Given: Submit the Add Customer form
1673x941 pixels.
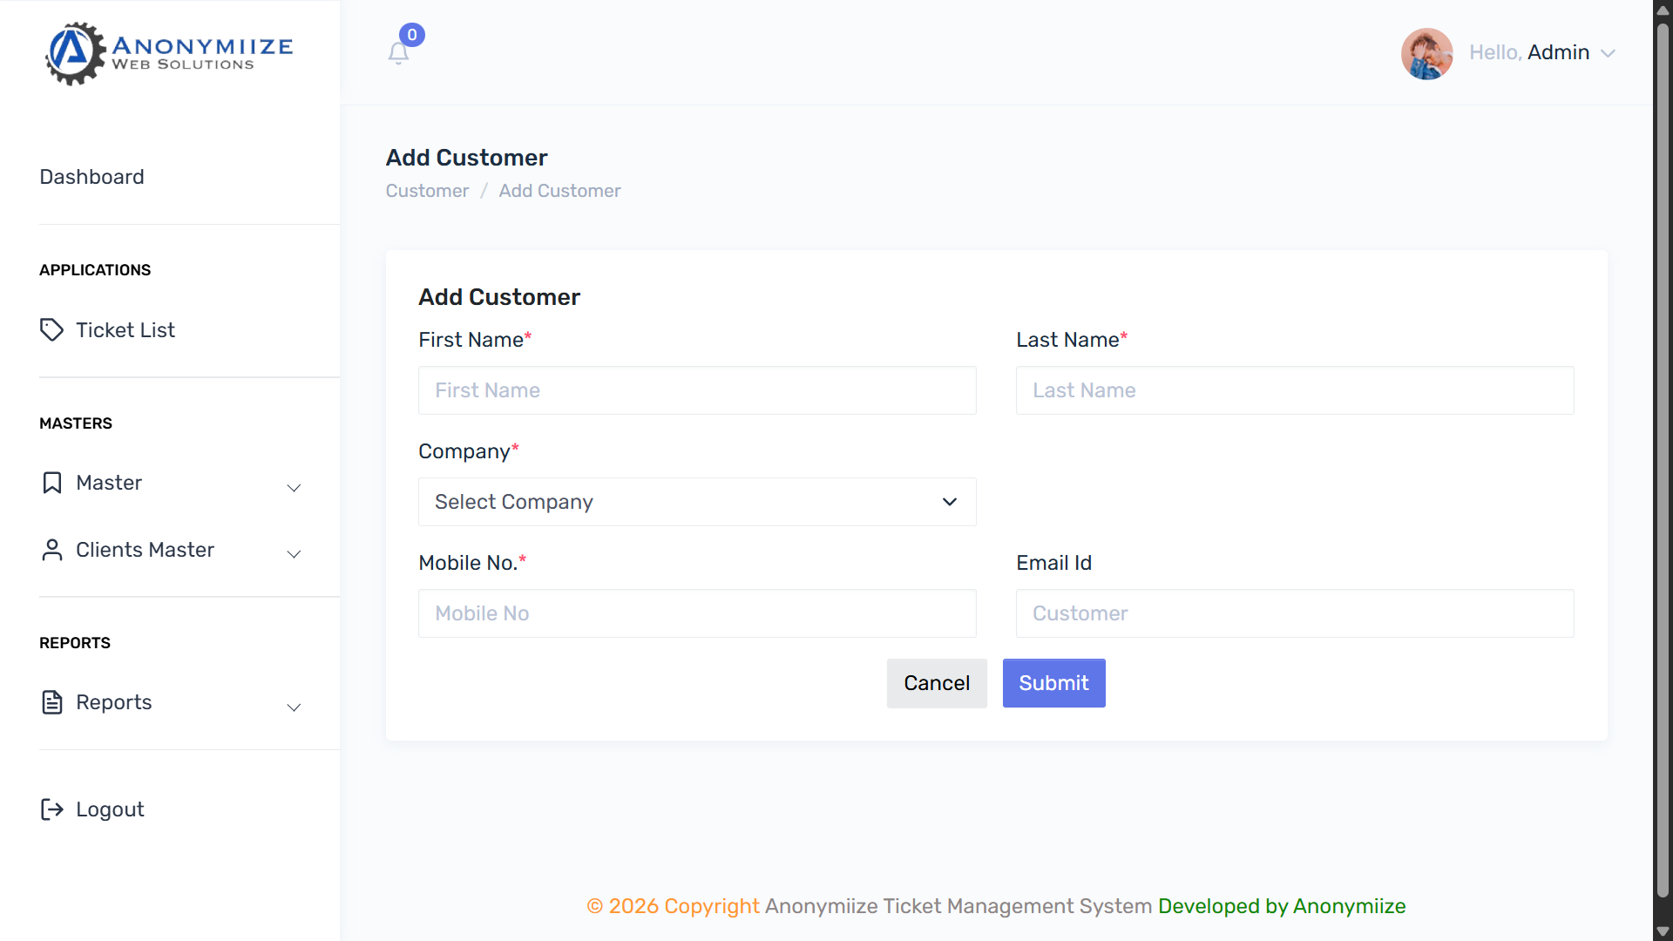Looking at the screenshot, I should 1053,683.
